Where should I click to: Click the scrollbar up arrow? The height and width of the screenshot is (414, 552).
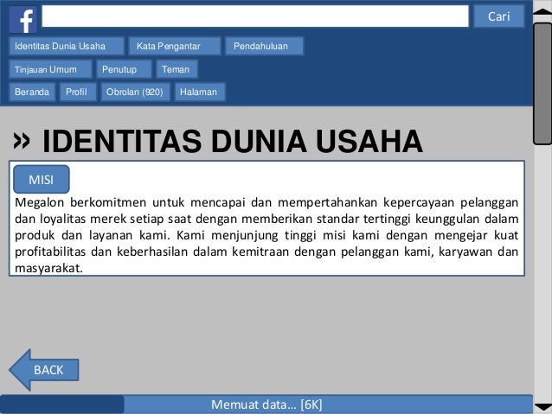[542, 11]
